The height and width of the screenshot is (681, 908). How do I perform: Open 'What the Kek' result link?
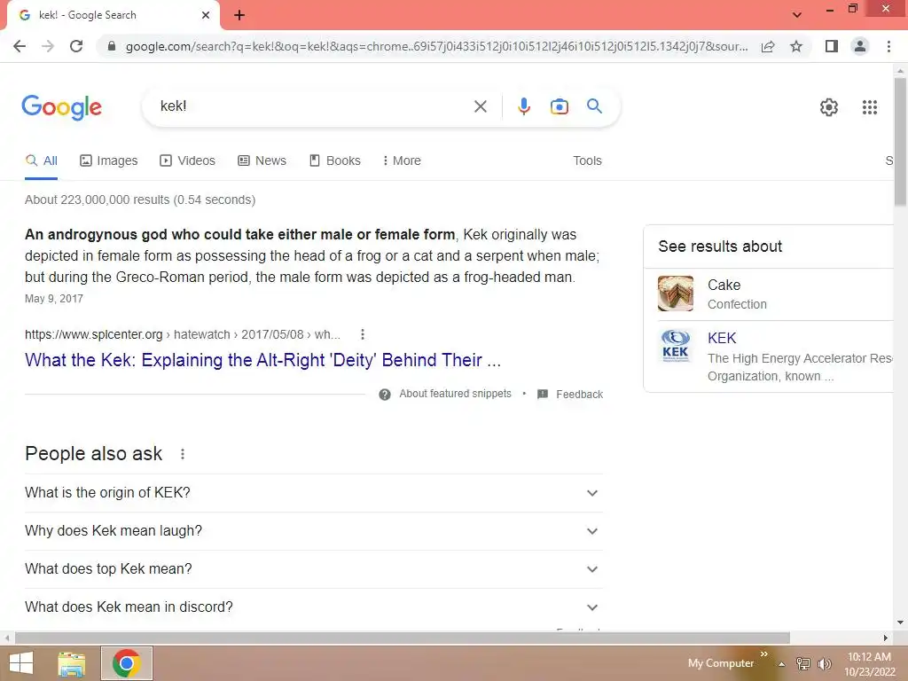(x=262, y=360)
